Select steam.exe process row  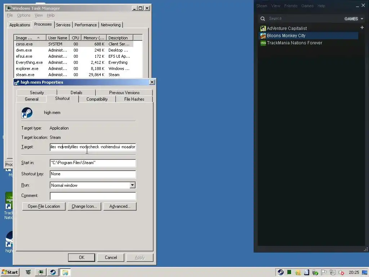coord(74,75)
